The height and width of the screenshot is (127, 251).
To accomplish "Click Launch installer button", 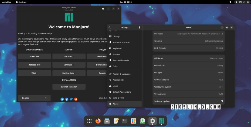I will click(x=69, y=87).
